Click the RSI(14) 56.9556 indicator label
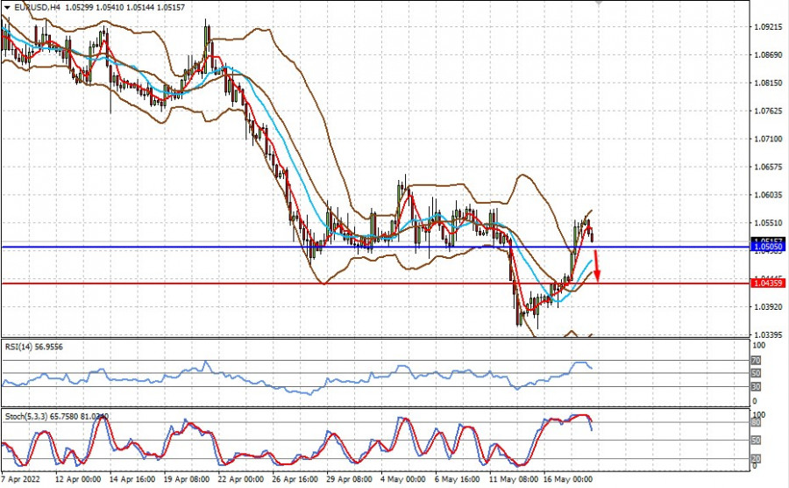Viewport: 789px width, 488px height. coord(33,347)
